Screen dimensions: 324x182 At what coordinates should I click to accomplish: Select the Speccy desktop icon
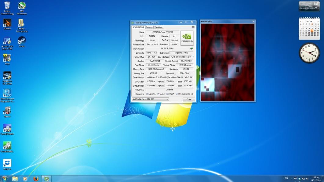coord(7,112)
